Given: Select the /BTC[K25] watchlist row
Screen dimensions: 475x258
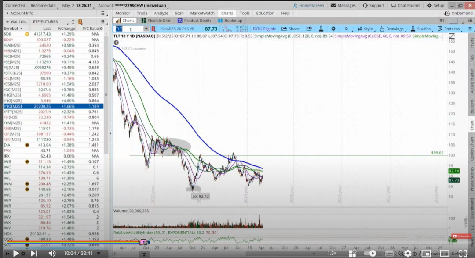Looking at the screenshot, I should (x=53, y=73).
